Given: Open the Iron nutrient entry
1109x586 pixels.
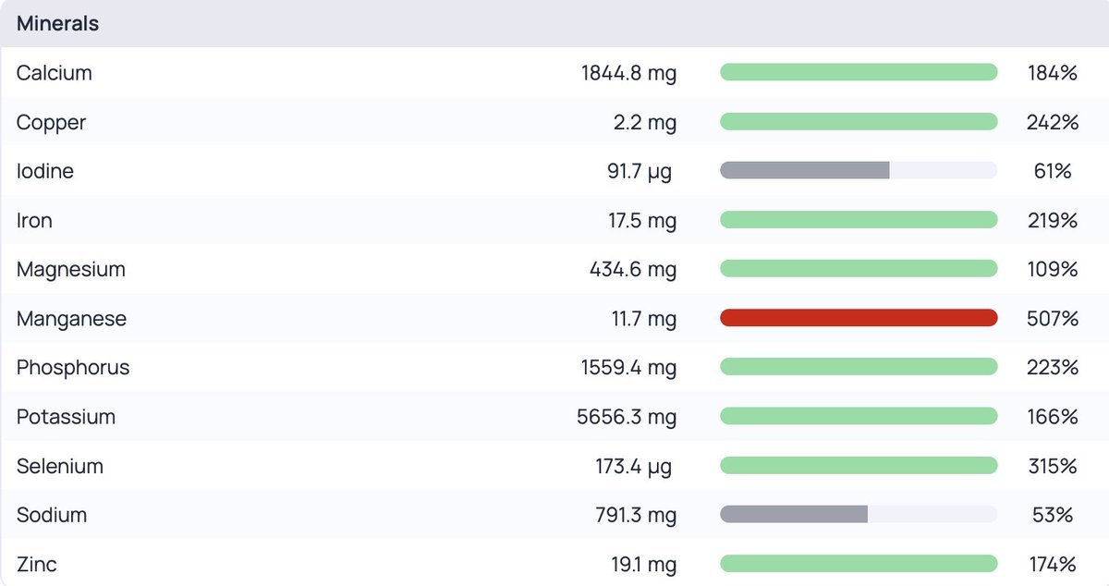Looking at the screenshot, I should tap(34, 220).
